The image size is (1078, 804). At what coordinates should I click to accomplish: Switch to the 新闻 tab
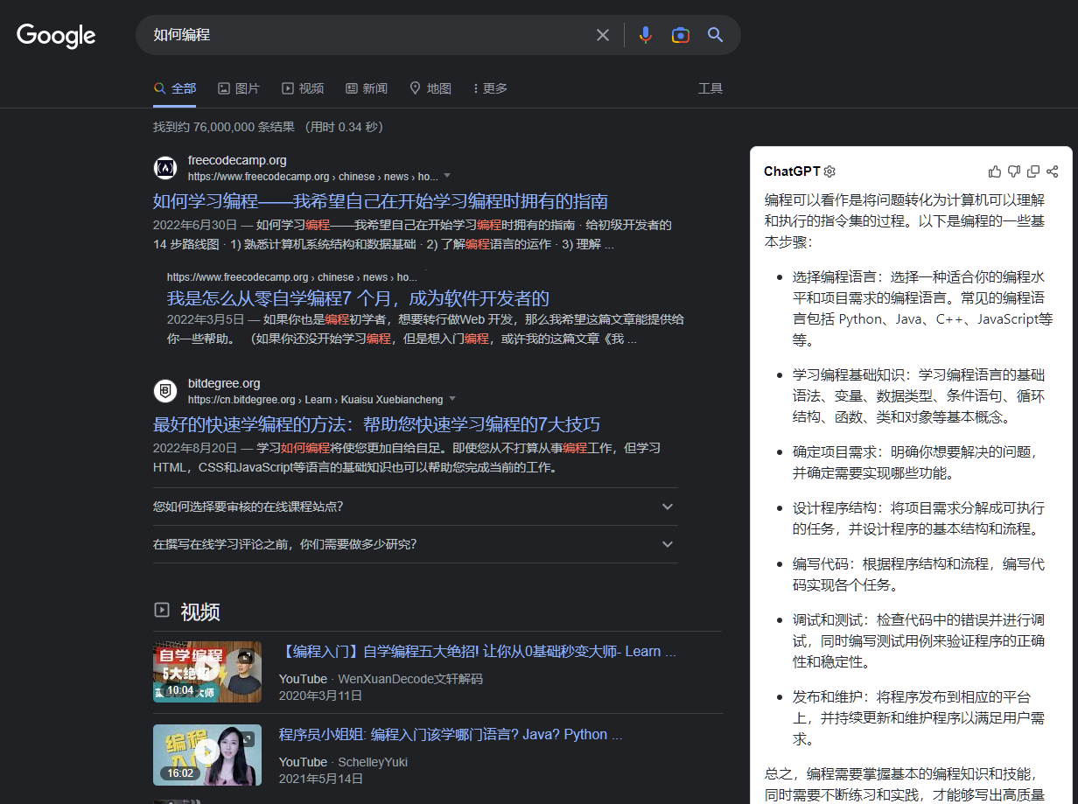pos(366,88)
